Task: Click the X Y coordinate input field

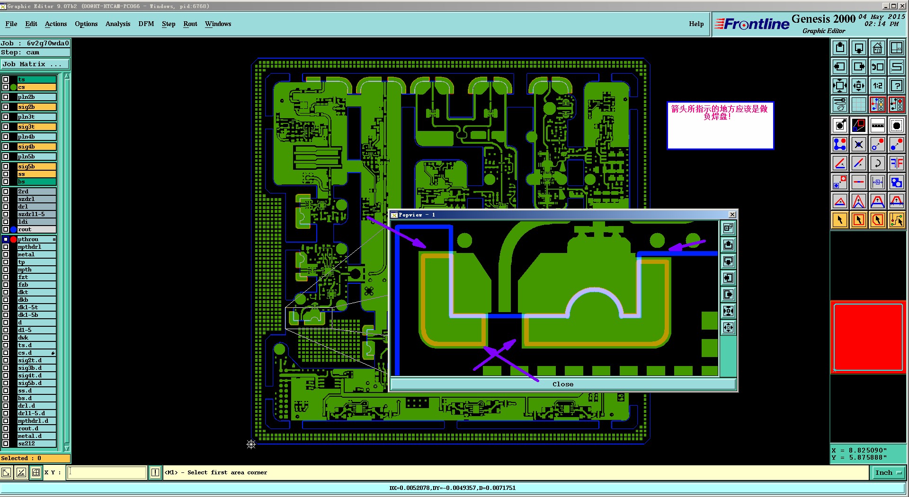Action: (107, 472)
